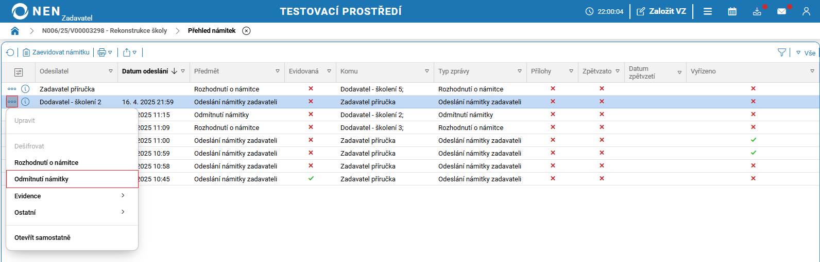Click the Založit VZ button
Image resolution: width=820 pixels, height=262 pixels.
661,11
